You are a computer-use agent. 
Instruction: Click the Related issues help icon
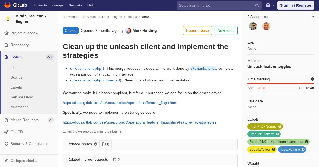96,144
